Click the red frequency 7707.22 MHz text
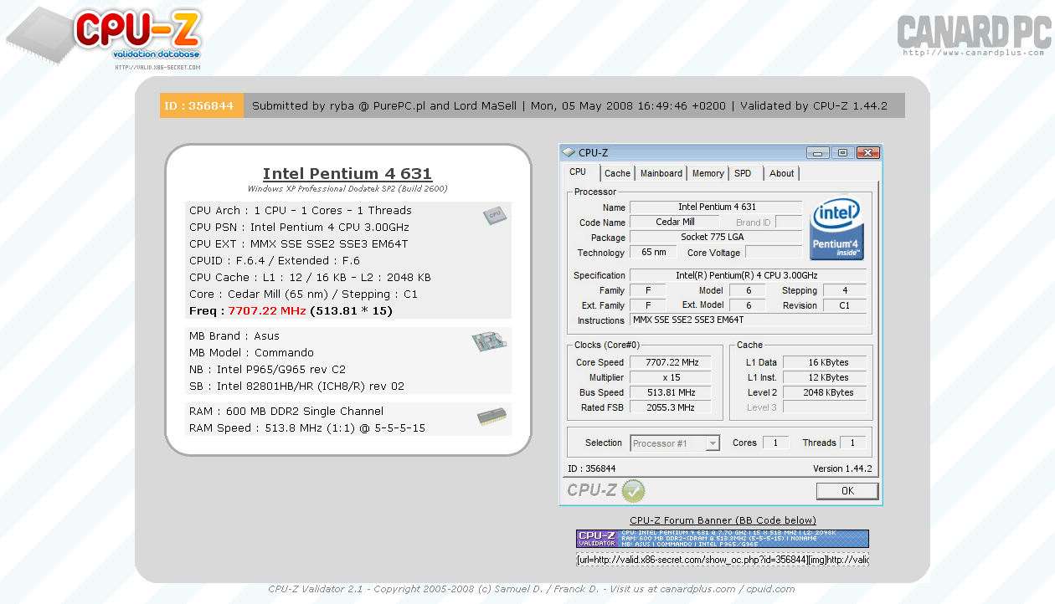The image size is (1055, 604). 267,311
